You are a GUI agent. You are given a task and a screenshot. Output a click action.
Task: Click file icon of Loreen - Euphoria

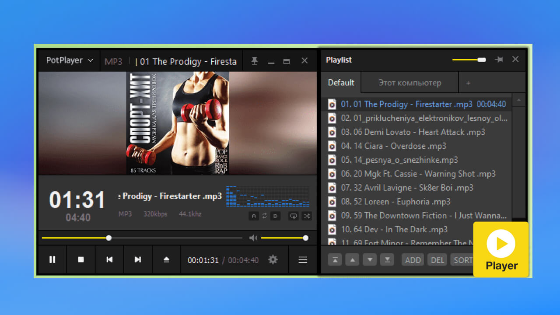332,202
